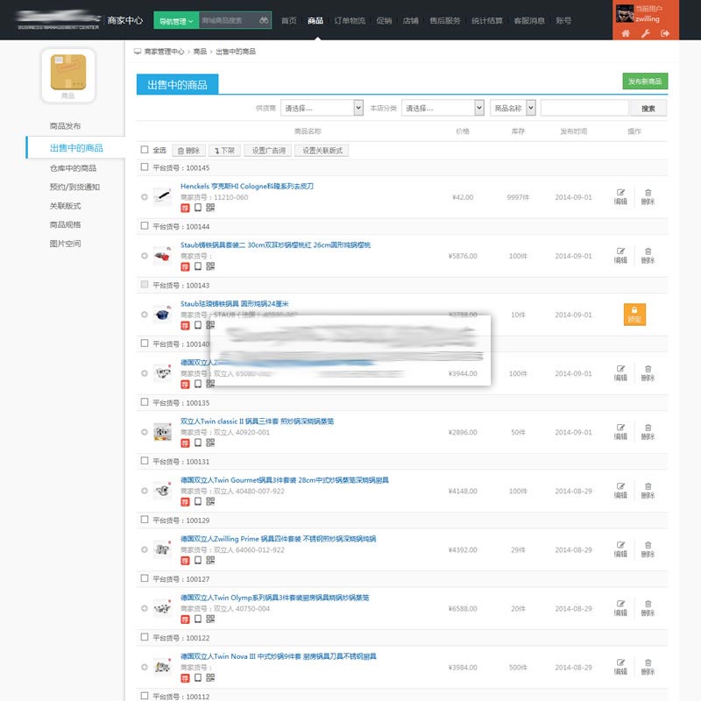This screenshot has height=701, width=701.
Task: Open the 商品名称 search-type dropdown
Action: point(513,108)
